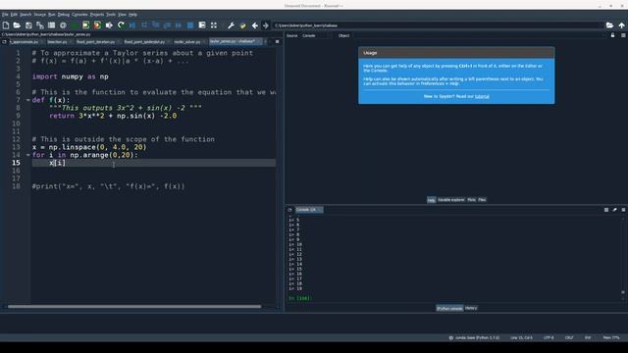Open file using toolbar folder icon

17,25
